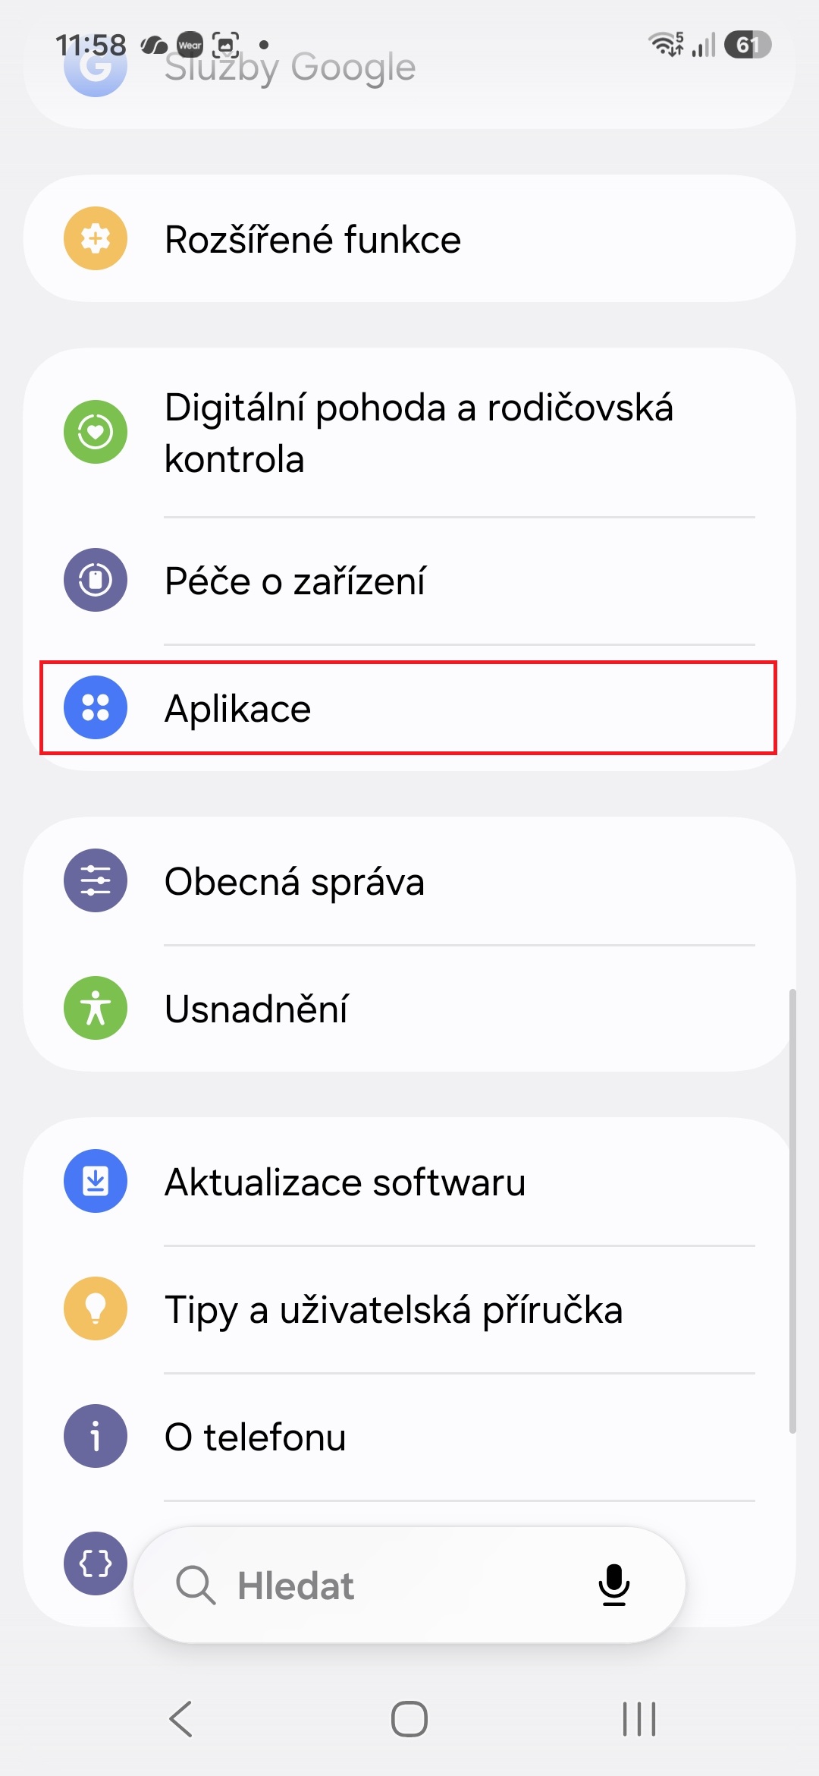Tap the Aktualizace softwaru download icon
This screenshot has width=819, height=1776.
click(x=96, y=1181)
